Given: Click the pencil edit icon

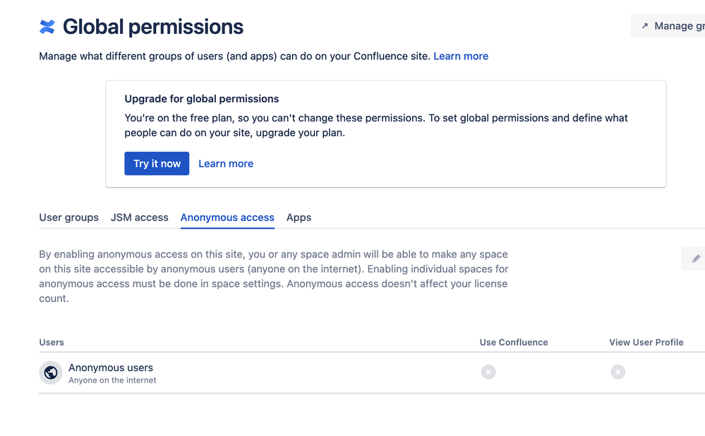Looking at the screenshot, I should (x=695, y=259).
